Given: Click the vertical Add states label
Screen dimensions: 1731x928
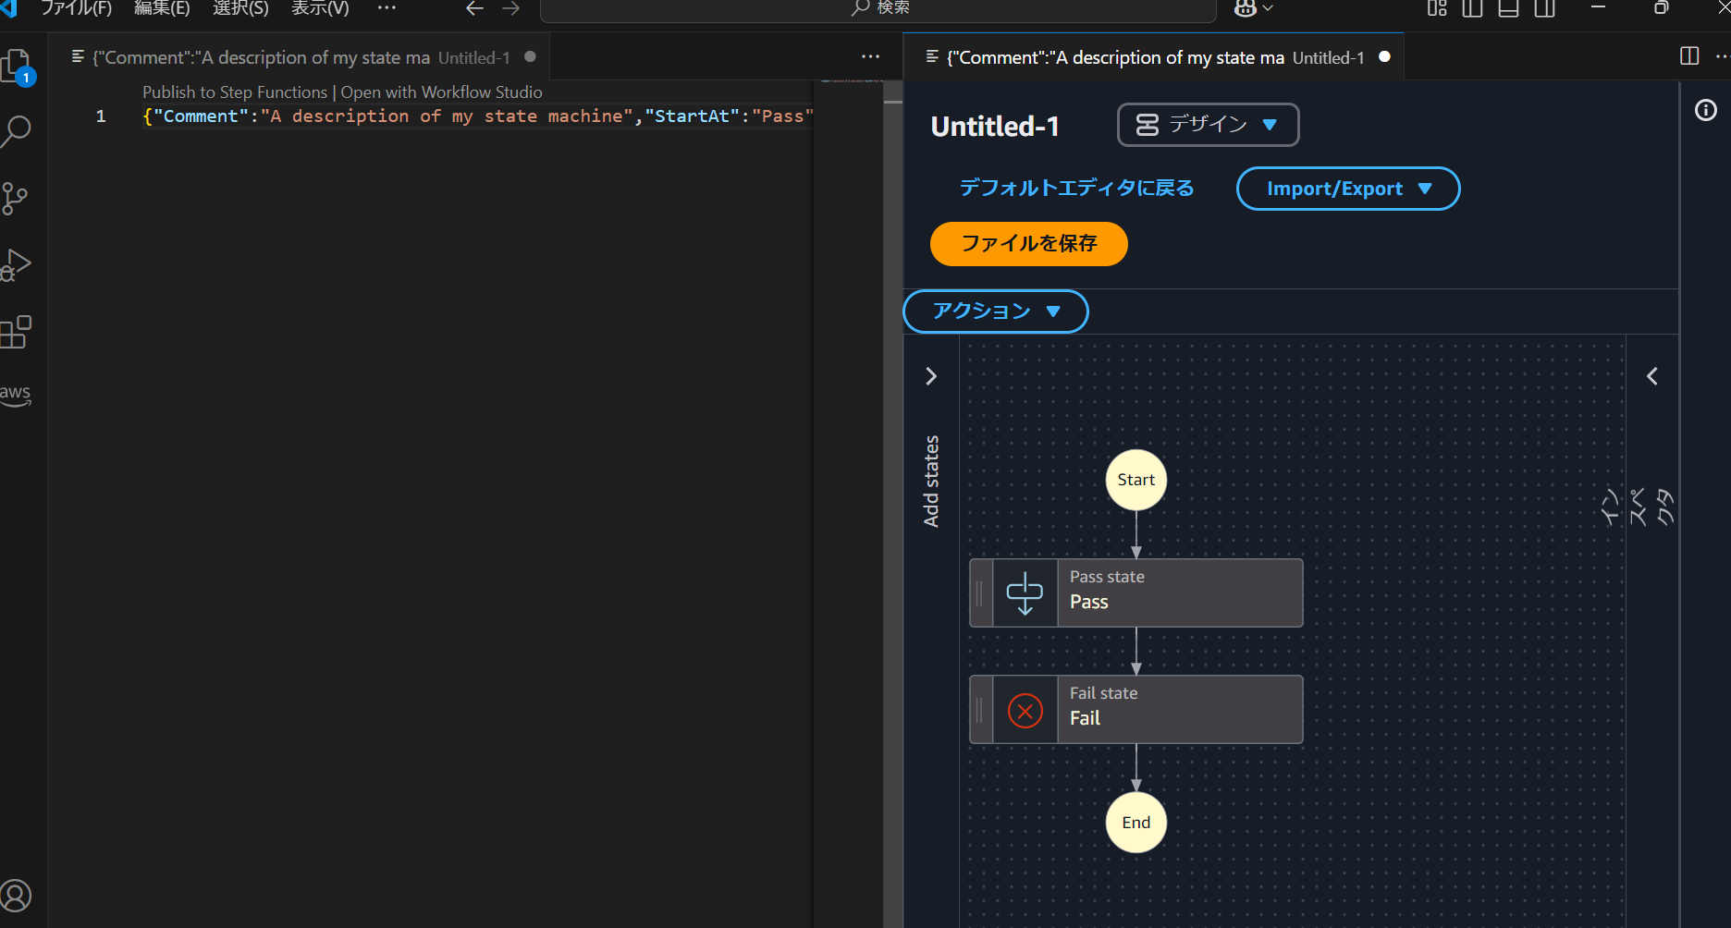Looking at the screenshot, I should pyautogui.click(x=931, y=482).
